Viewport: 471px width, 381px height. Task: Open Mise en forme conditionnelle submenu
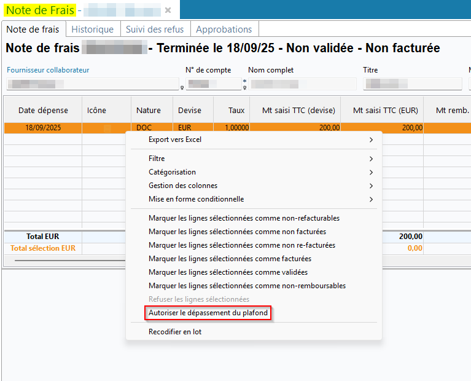[x=196, y=199]
